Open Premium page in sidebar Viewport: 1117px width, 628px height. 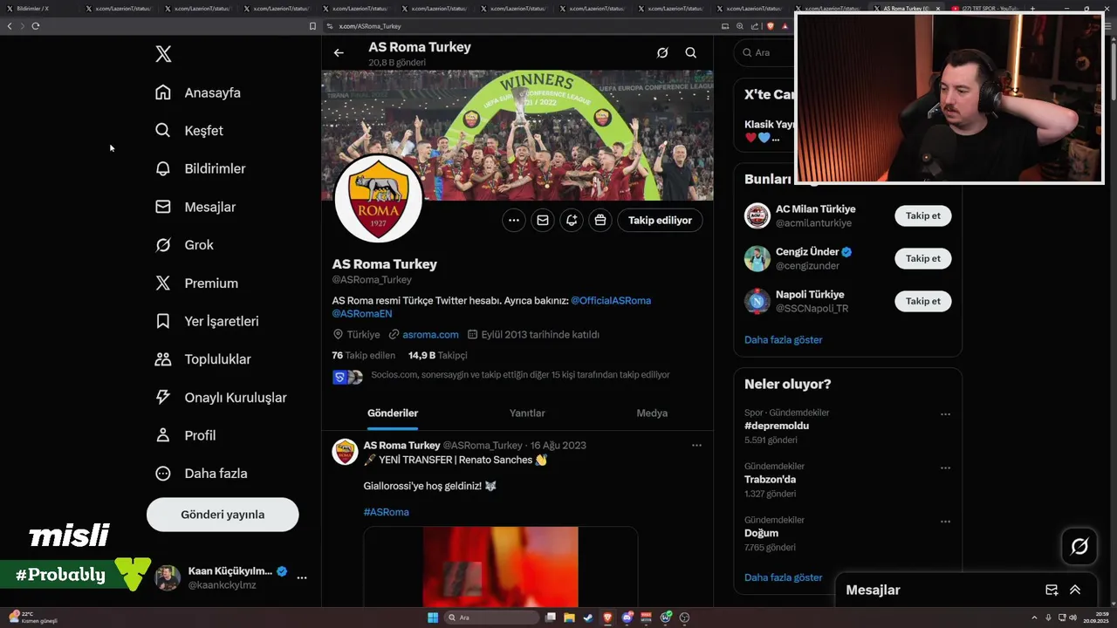coord(196,283)
